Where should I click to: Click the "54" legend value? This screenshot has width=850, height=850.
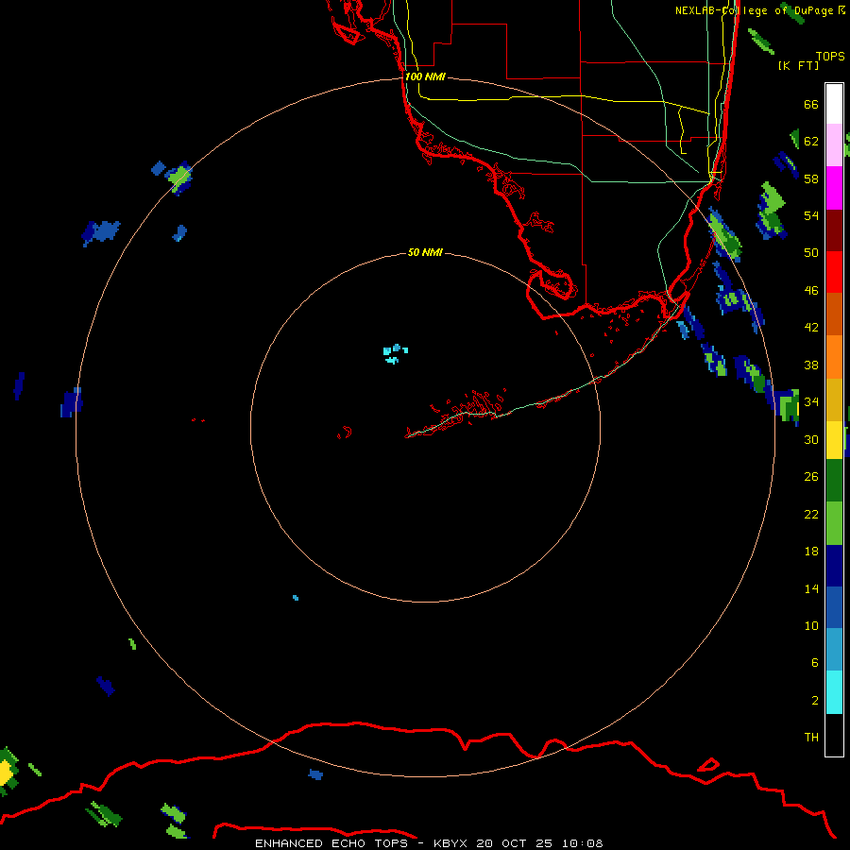pyautogui.click(x=811, y=215)
